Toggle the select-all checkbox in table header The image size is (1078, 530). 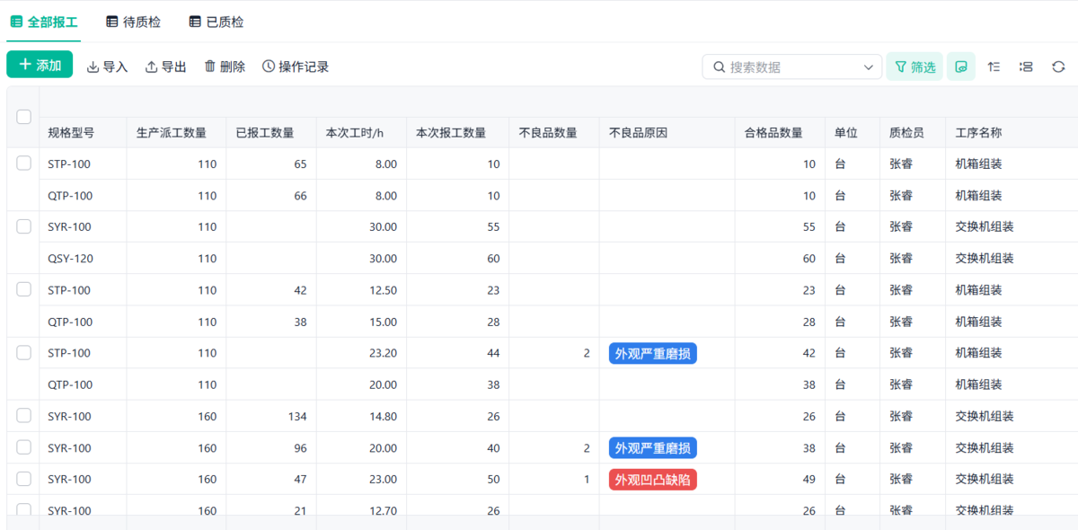[x=24, y=117]
